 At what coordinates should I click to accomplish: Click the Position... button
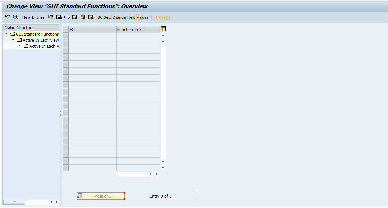[100, 196]
